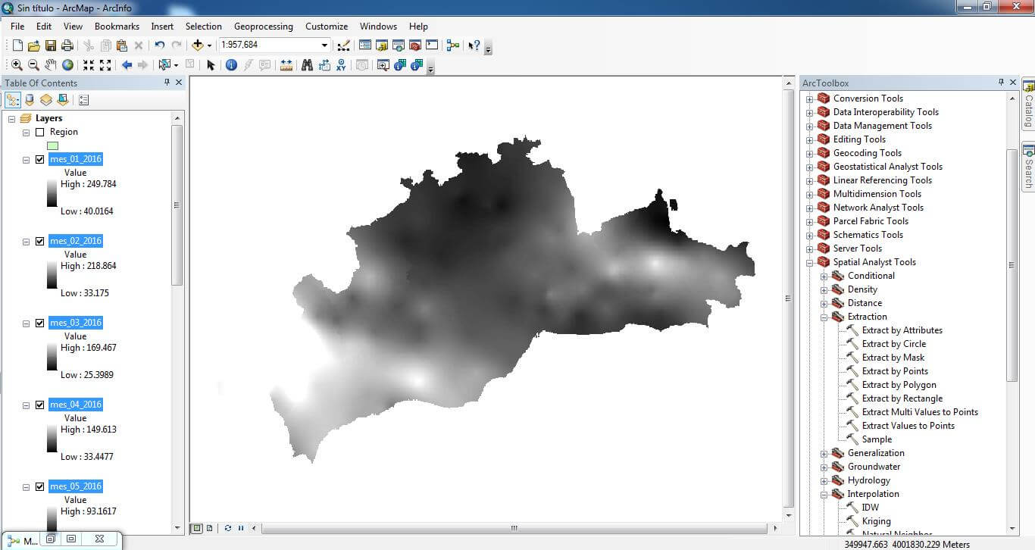Select the Zoom In magnifier tool
Viewport: 1035px width, 550px height.
click(17, 65)
